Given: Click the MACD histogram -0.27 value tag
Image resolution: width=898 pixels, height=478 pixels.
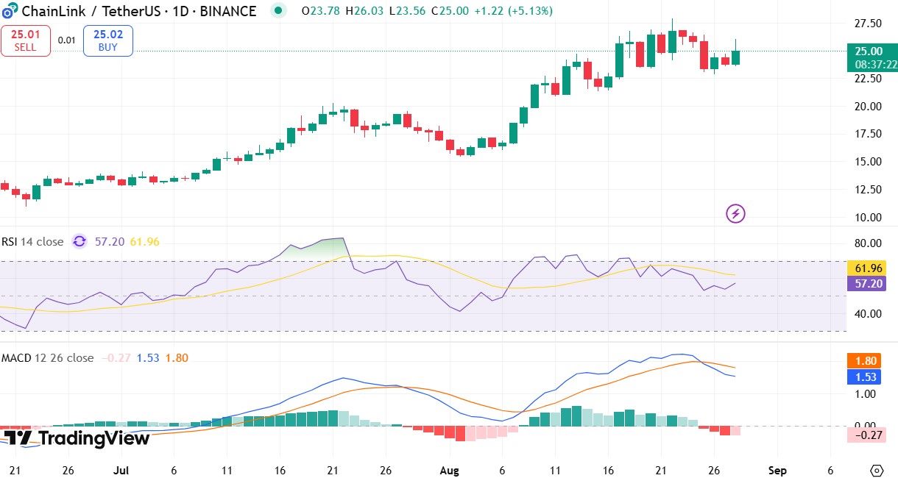Looking at the screenshot, I should (865, 435).
